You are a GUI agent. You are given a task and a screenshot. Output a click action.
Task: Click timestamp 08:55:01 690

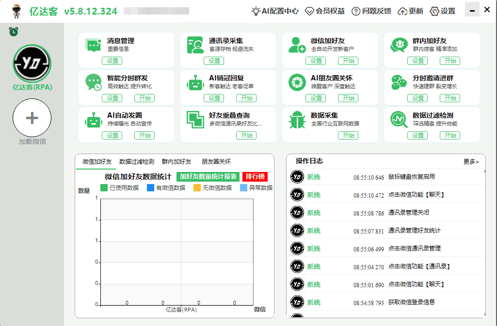[369, 285]
